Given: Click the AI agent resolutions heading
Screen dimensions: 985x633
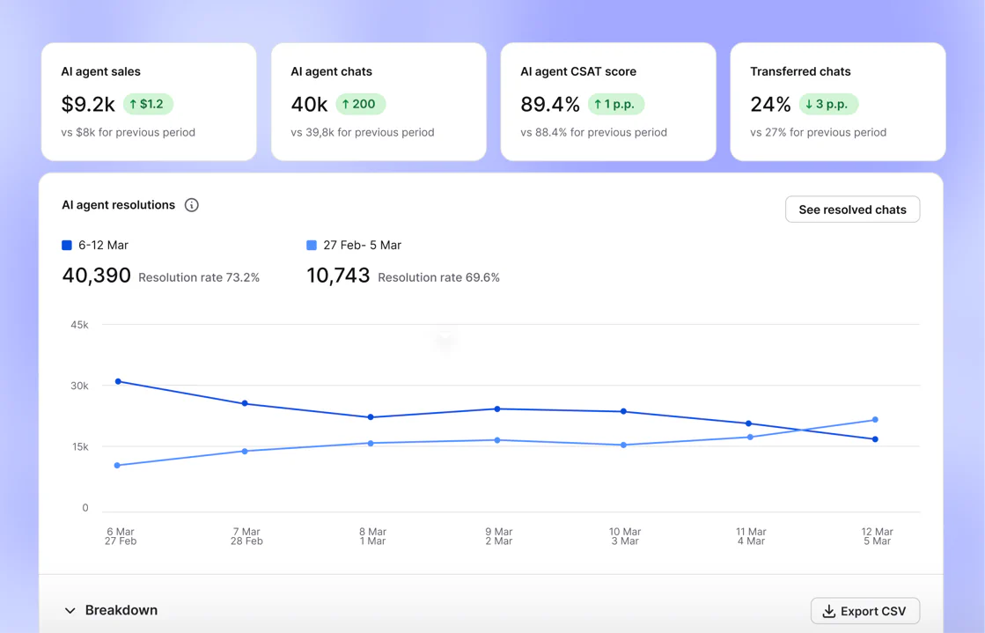Looking at the screenshot, I should point(118,205).
